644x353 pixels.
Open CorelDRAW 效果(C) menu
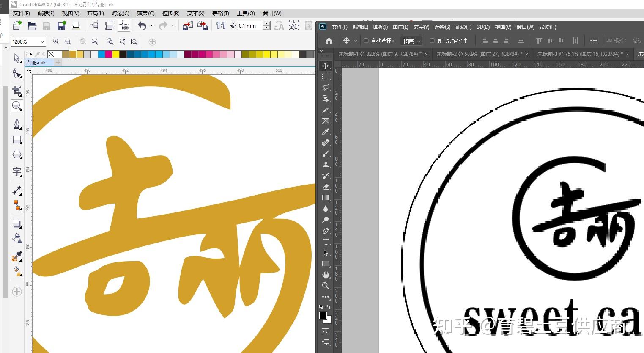coord(145,13)
